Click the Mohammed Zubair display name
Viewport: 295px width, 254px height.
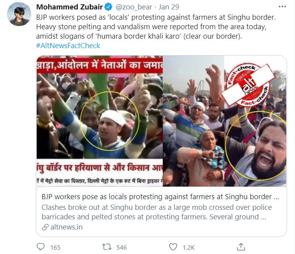coord(69,7)
